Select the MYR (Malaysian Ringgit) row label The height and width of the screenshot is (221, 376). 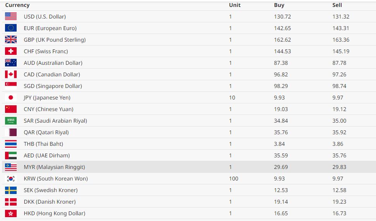54,167
